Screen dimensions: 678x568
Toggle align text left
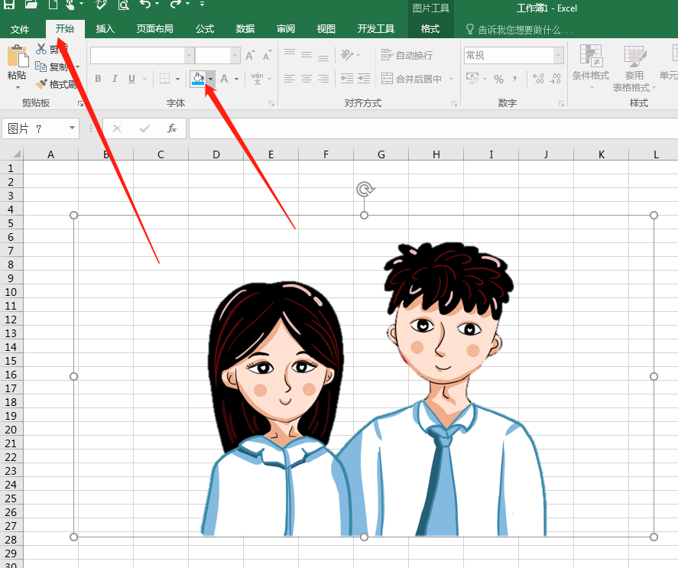pyautogui.click(x=290, y=78)
